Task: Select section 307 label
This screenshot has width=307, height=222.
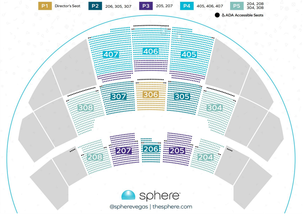Action: point(118,97)
